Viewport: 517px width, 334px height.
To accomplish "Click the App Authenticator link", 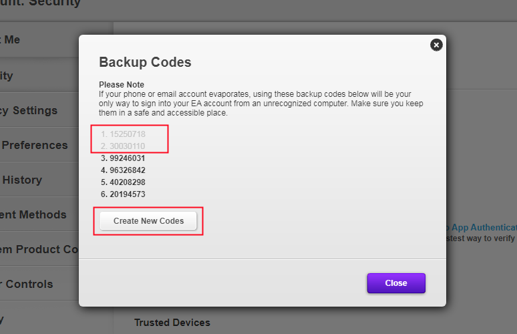I will click(482, 228).
